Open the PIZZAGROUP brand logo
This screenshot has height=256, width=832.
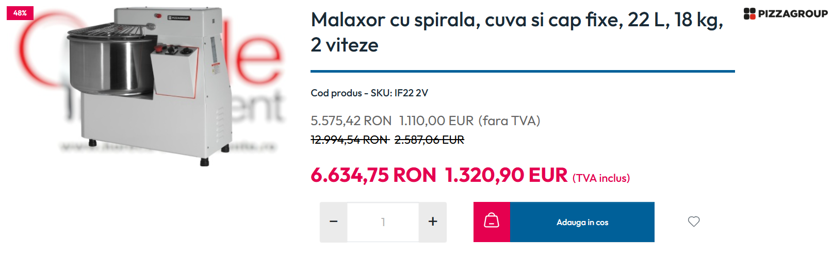786,14
